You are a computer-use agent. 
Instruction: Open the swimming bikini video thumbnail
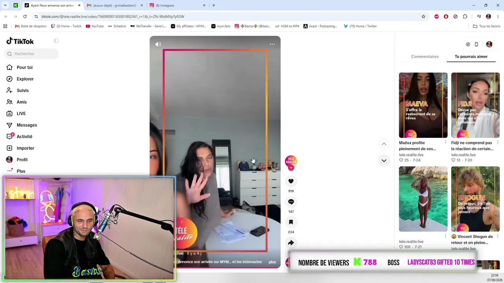pyautogui.click(x=423, y=199)
